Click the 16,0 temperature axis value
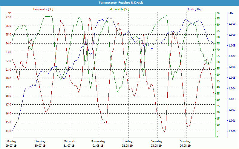Screen dimensions: 239x149 (9, 114)
